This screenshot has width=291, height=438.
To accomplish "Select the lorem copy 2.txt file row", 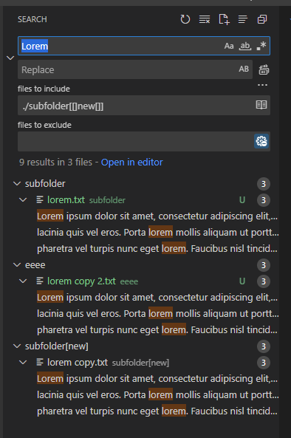I will 141,281.
